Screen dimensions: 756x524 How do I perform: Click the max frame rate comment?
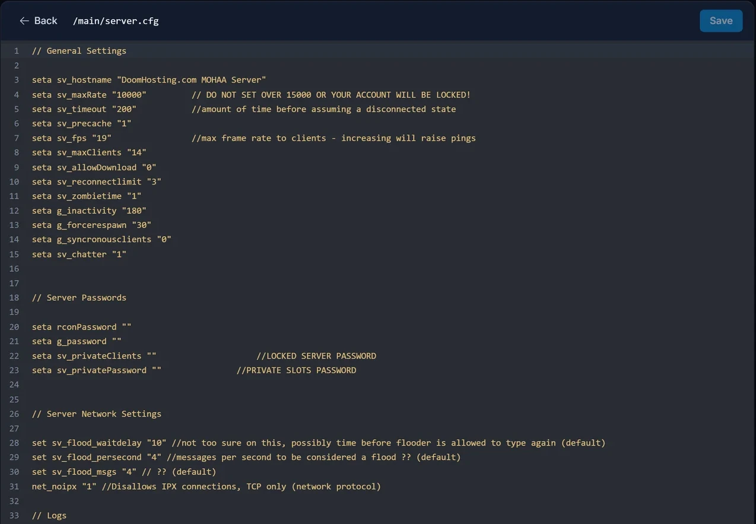[x=333, y=138]
